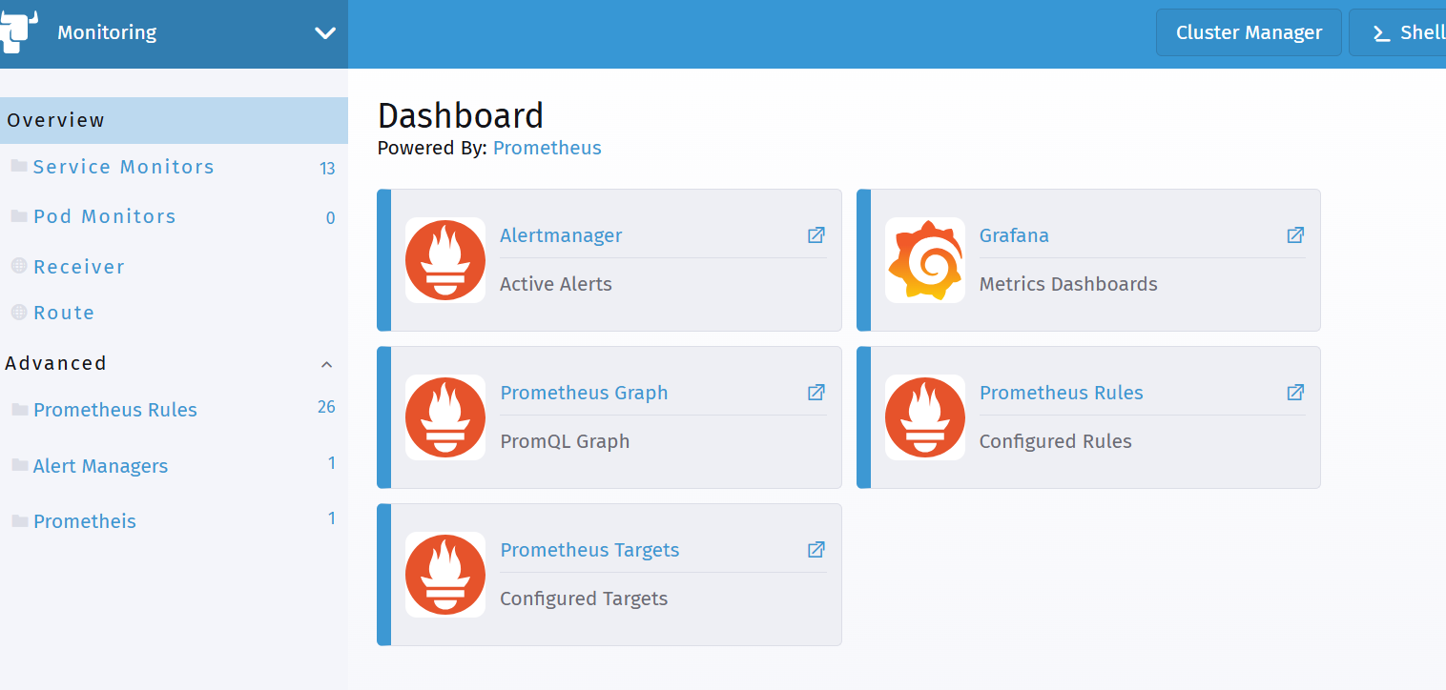The image size is (1446, 690).
Task: Click the Prometheus Graph flame logo
Action: point(445,417)
